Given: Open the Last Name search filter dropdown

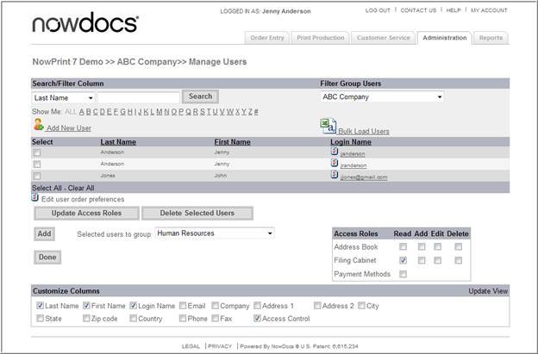Looking at the screenshot, I should click(63, 98).
